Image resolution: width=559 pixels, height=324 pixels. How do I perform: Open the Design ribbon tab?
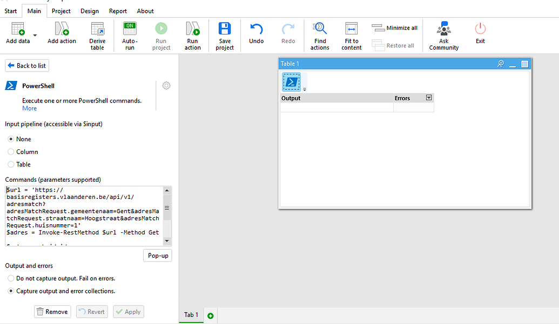coord(90,11)
